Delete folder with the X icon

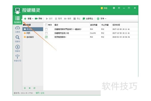(29, 88)
